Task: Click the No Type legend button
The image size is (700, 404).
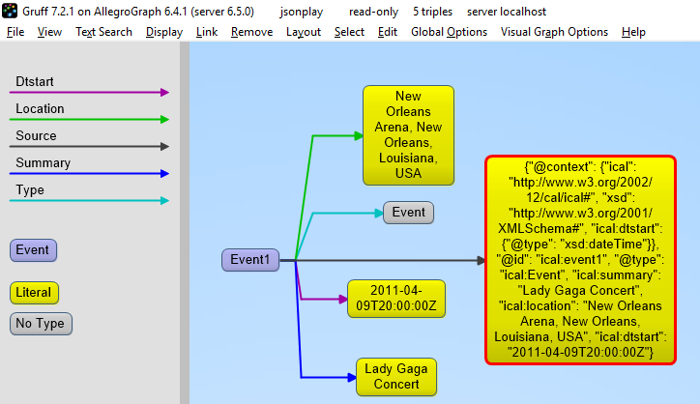Action: [41, 323]
